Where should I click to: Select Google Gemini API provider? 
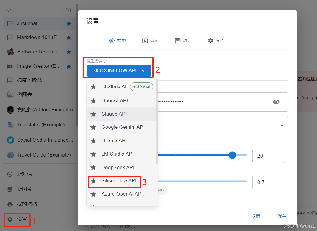(x=121, y=127)
